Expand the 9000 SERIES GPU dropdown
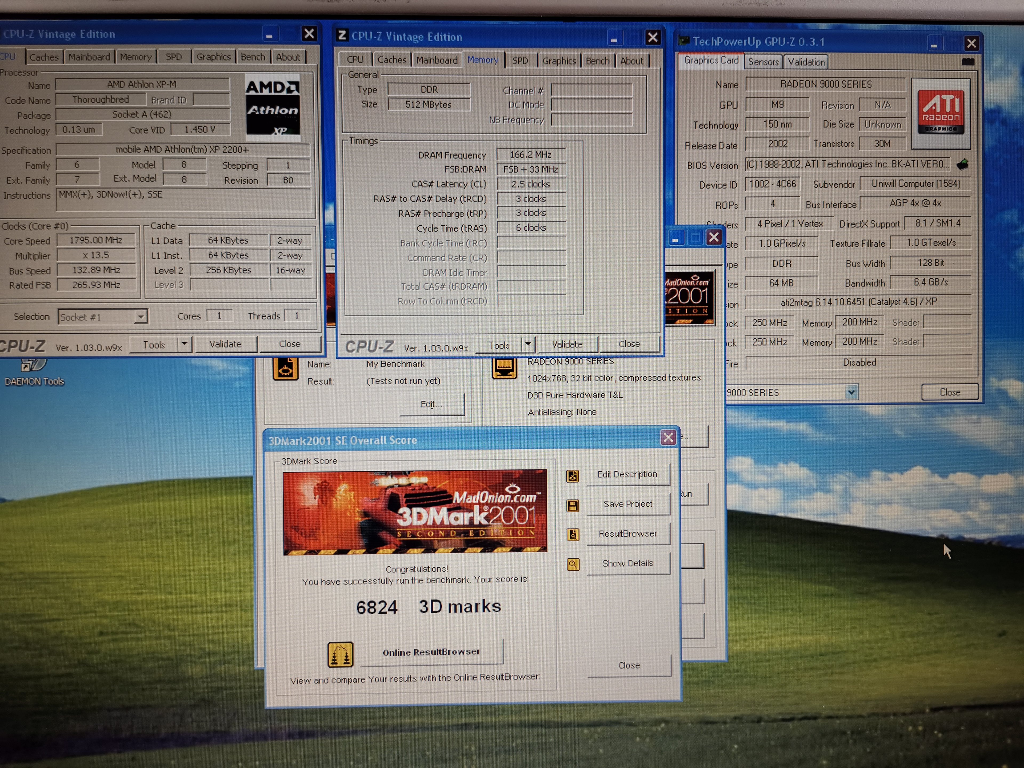This screenshot has width=1024, height=768. 851,393
